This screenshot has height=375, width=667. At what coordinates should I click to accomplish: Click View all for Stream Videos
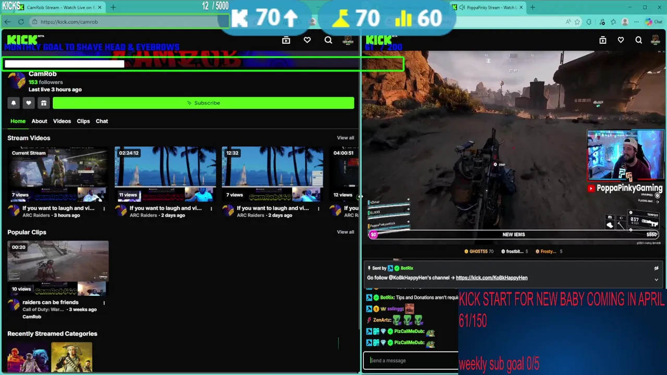[x=345, y=138]
